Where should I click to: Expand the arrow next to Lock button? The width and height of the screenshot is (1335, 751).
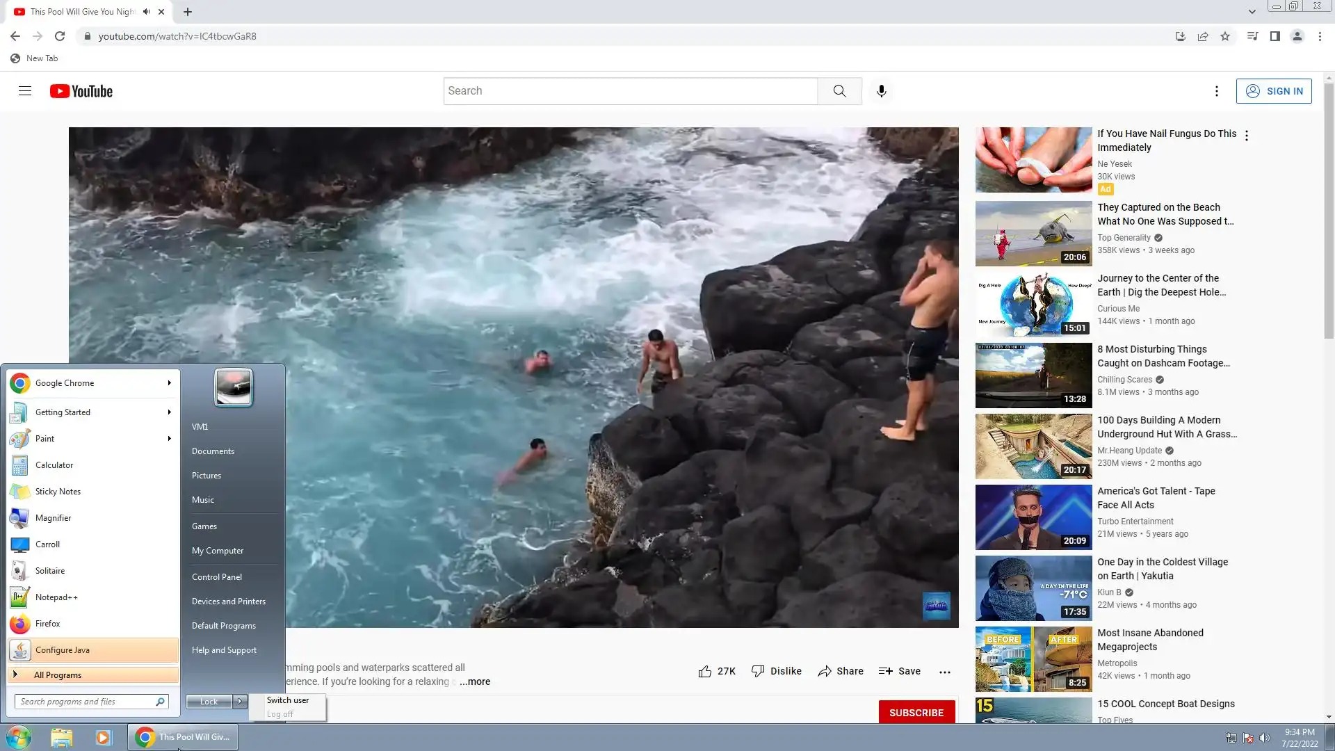tap(240, 701)
